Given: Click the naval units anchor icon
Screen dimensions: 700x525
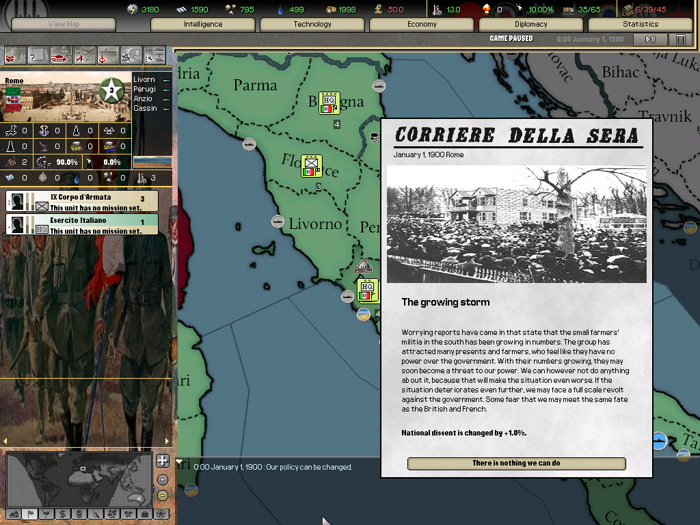Looking at the screenshot, I should [108, 55].
